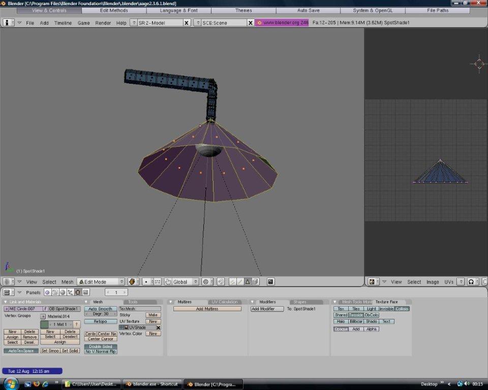Click the Retopo button
Viewport: 488px width, 390px height.
101,321
